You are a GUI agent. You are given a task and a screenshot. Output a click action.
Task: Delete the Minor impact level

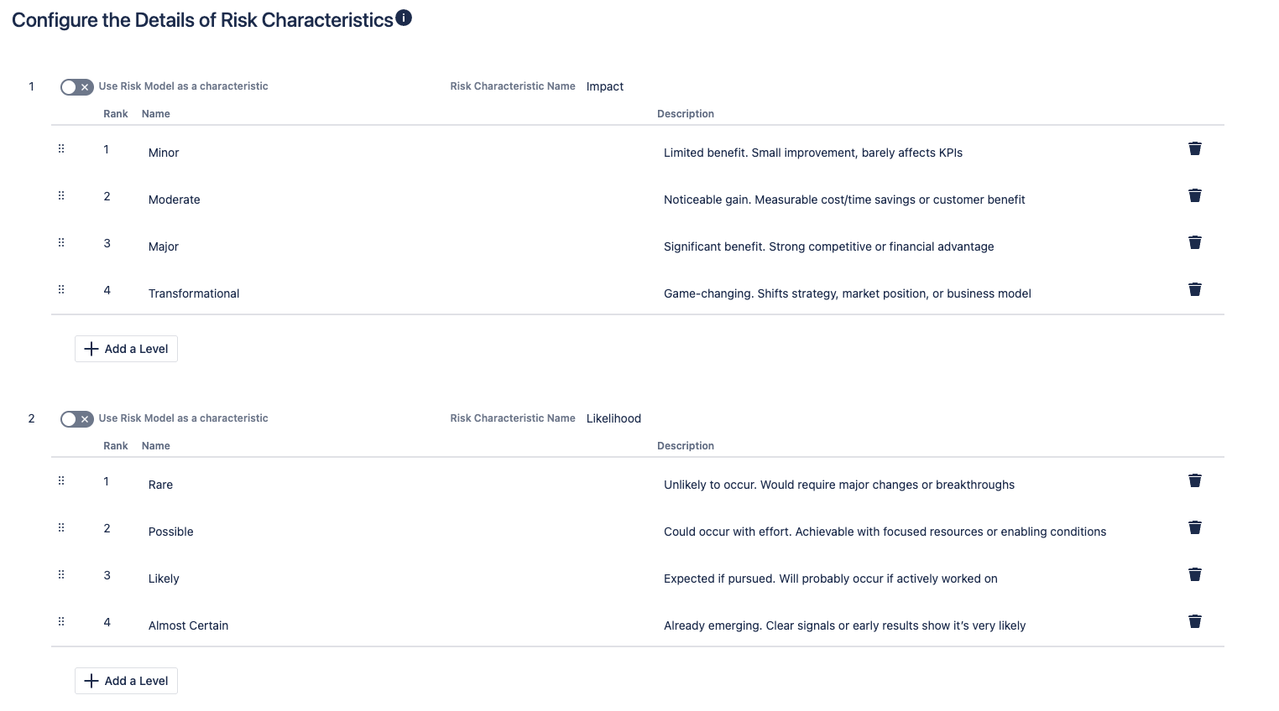pyautogui.click(x=1195, y=148)
